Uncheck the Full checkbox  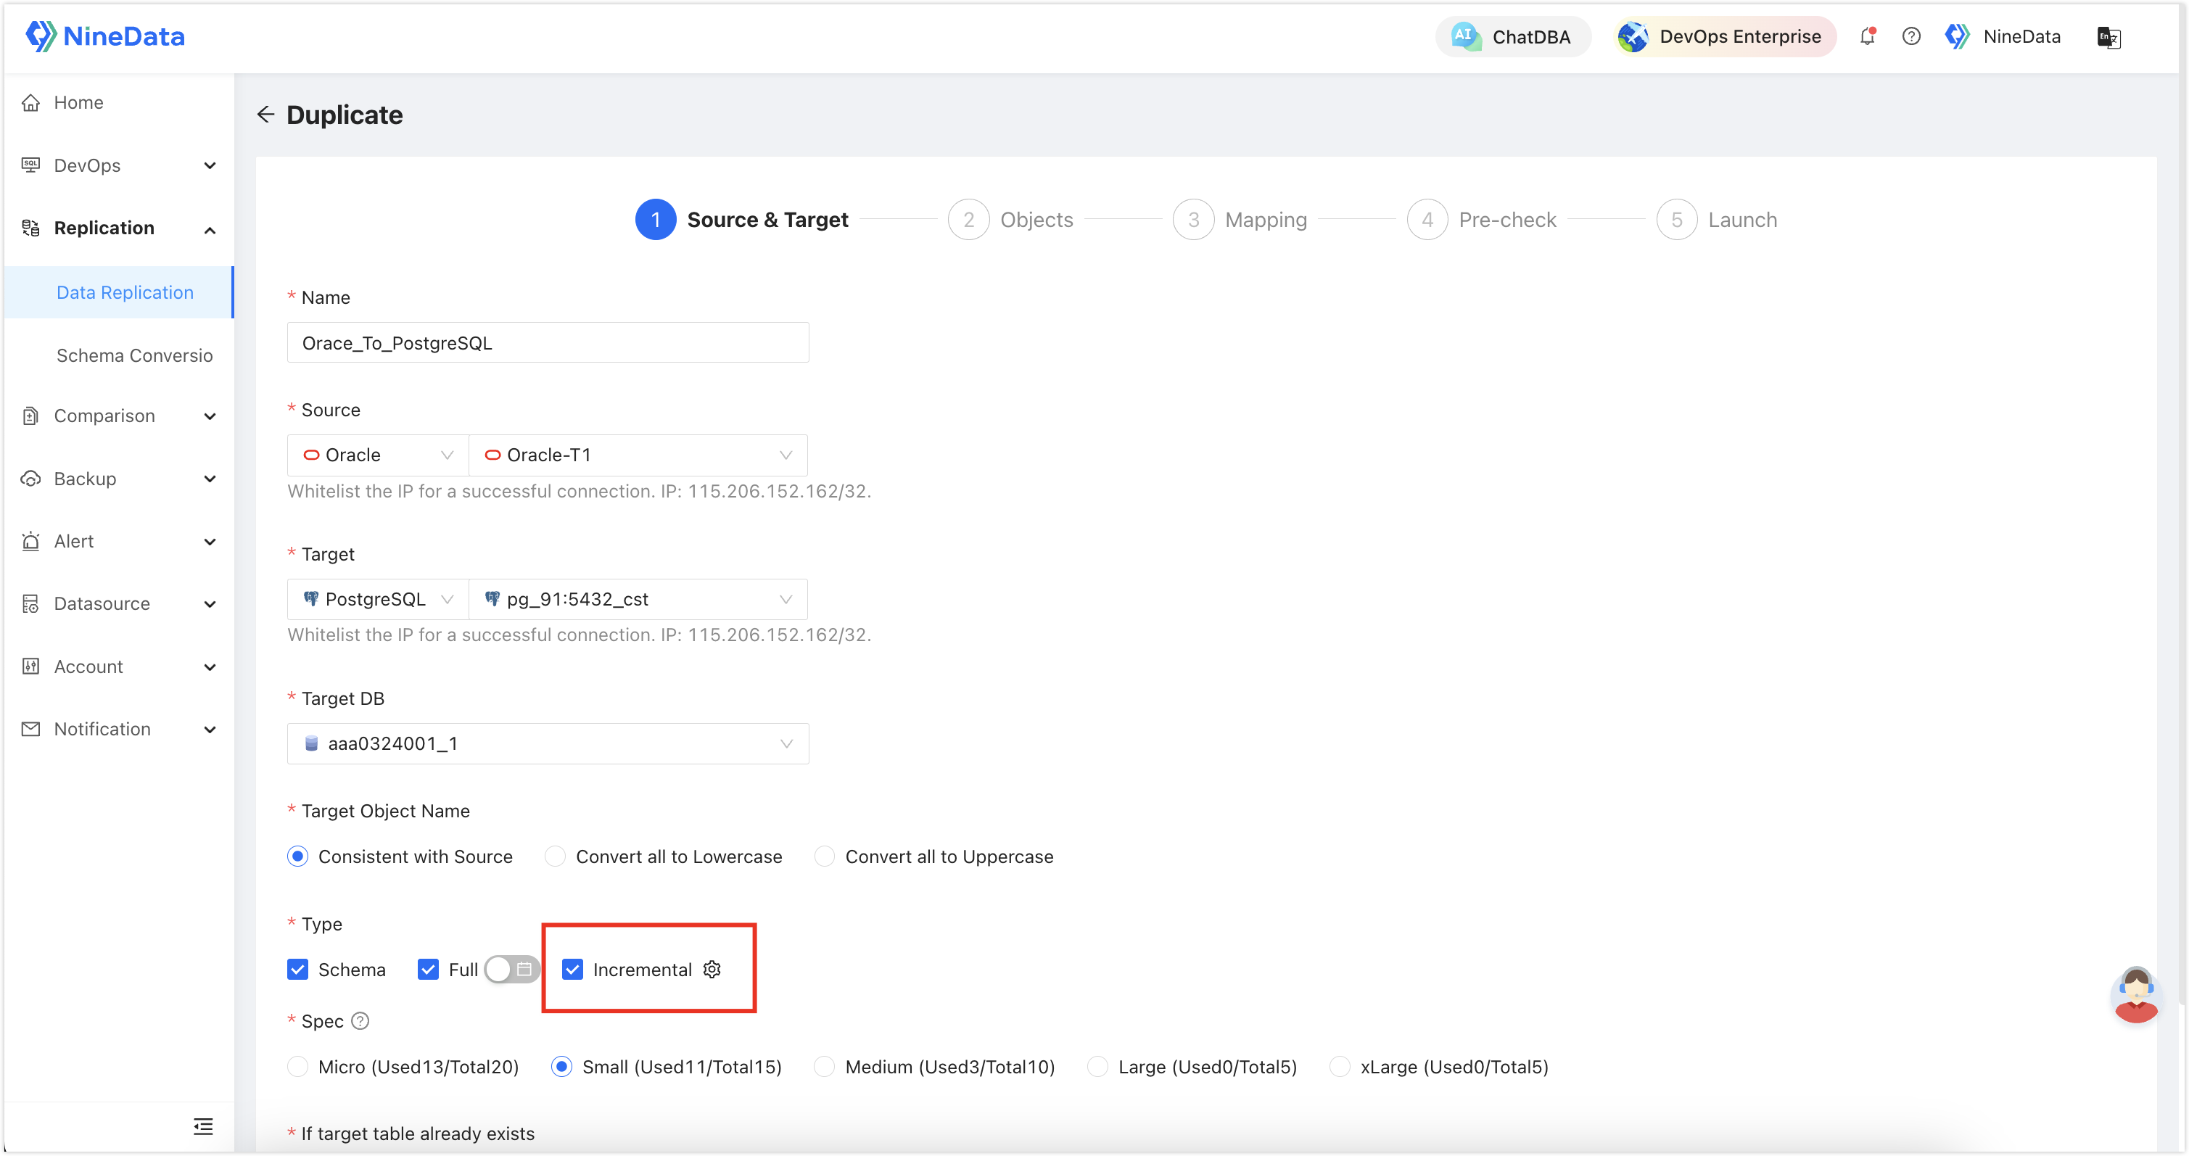[x=428, y=969]
